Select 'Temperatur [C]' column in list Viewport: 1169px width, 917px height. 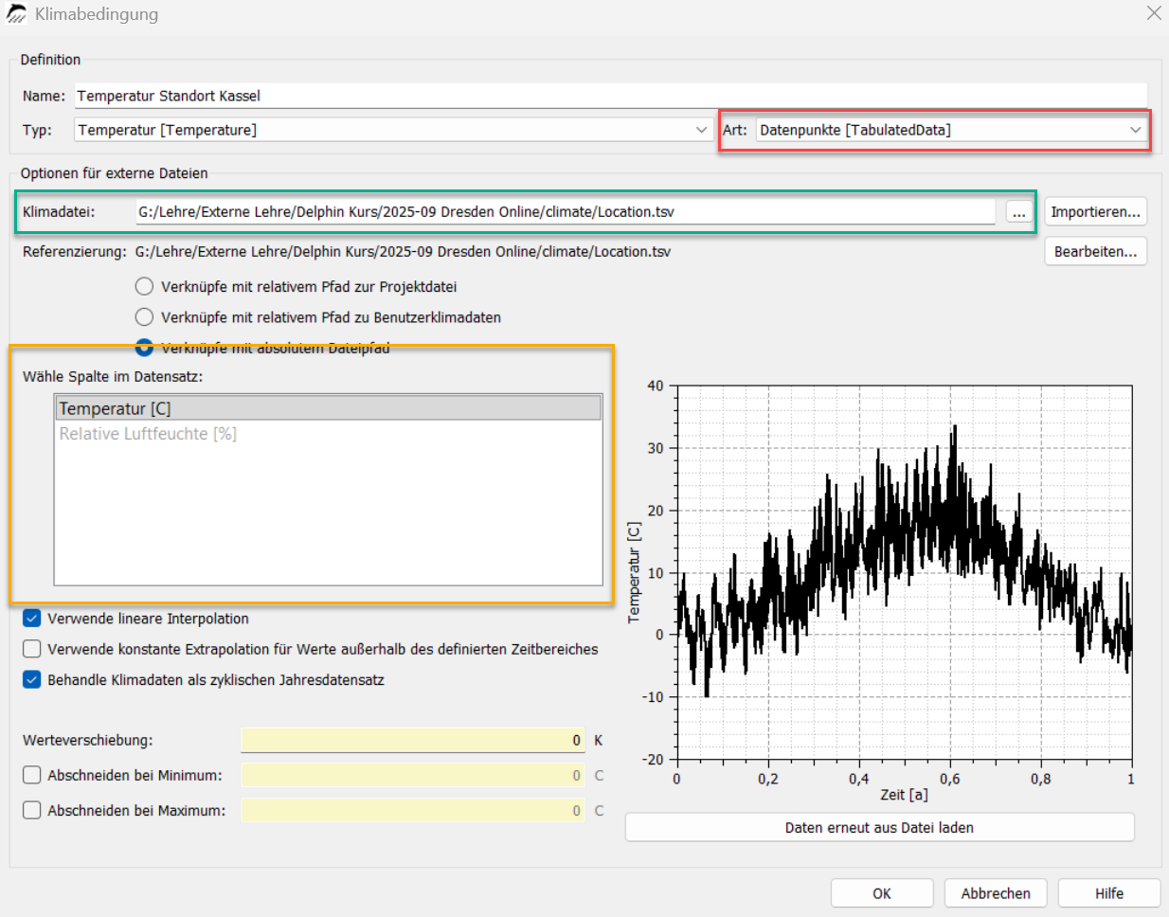click(x=328, y=408)
